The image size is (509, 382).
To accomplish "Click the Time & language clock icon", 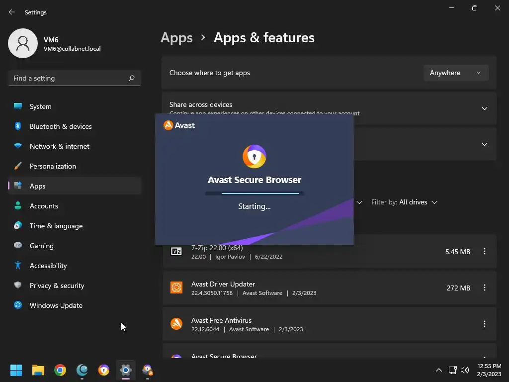I will coord(18,225).
